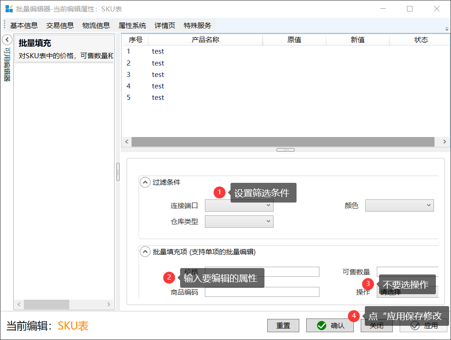Image resolution: width=451 pixels, height=340 pixels.
Task: Collapse the 批量填充项 section
Action: click(145, 252)
